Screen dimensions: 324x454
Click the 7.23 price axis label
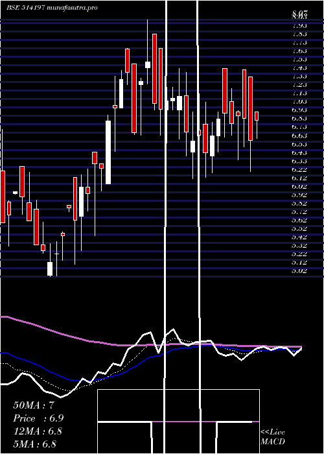pos(299,85)
